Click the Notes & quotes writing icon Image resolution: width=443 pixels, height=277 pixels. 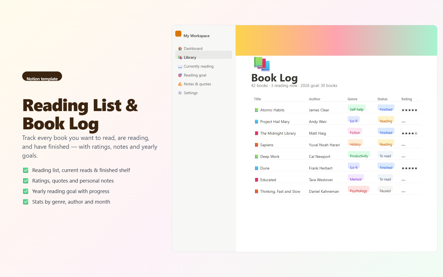click(x=180, y=84)
